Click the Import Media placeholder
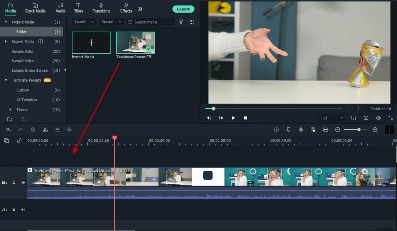397x231 pixels. pyautogui.click(x=91, y=43)
